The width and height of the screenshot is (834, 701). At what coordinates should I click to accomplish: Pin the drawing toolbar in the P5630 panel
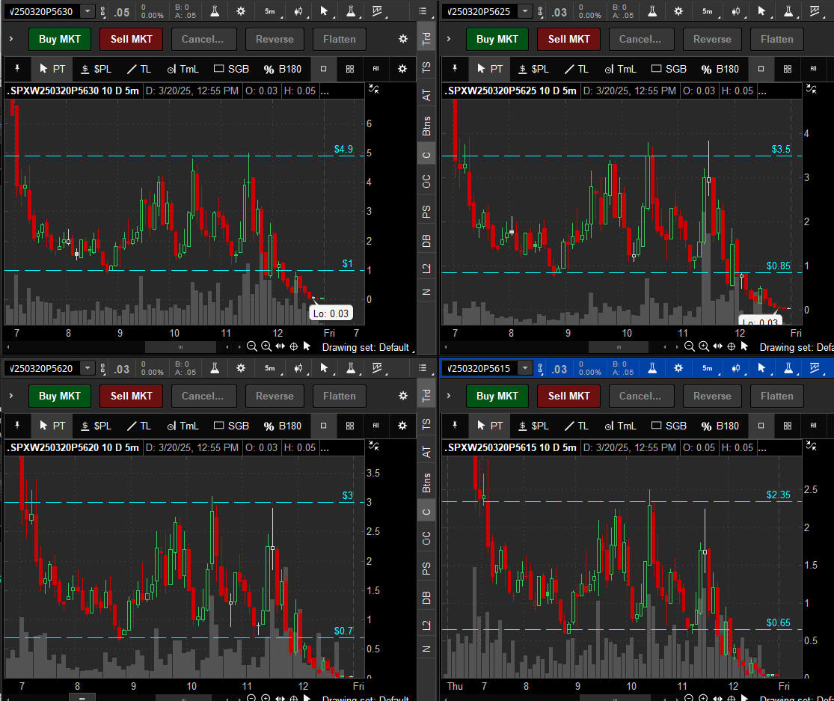pos(18,69)
